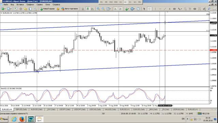The image size is (218, 123).
Task: Open the Вставка menu
Action: pyautogui.click(x=20, y=4)
